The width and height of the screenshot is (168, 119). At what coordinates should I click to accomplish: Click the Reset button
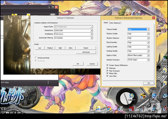coord(86,48)
